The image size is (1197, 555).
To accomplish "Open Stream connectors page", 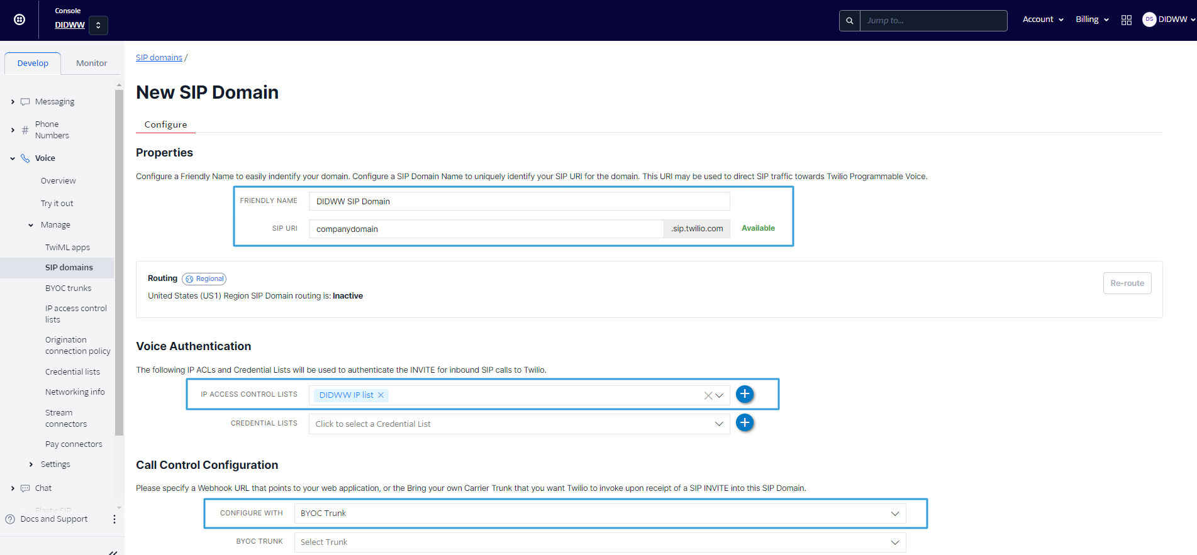I will coord(66,419).
